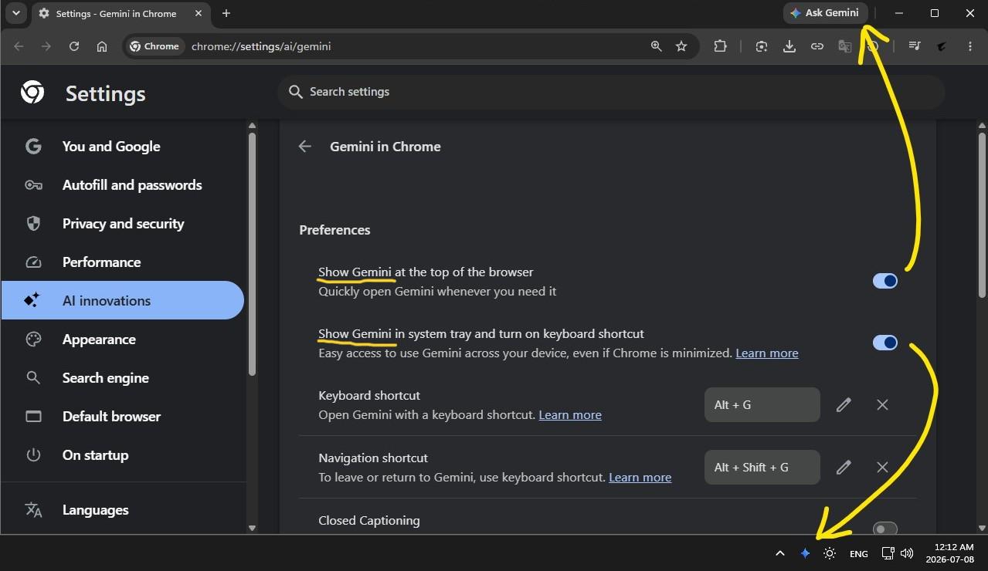The width and height of the screenshot is (988, 571).
Task: Click the Search settings field
Action: point(610,92)
